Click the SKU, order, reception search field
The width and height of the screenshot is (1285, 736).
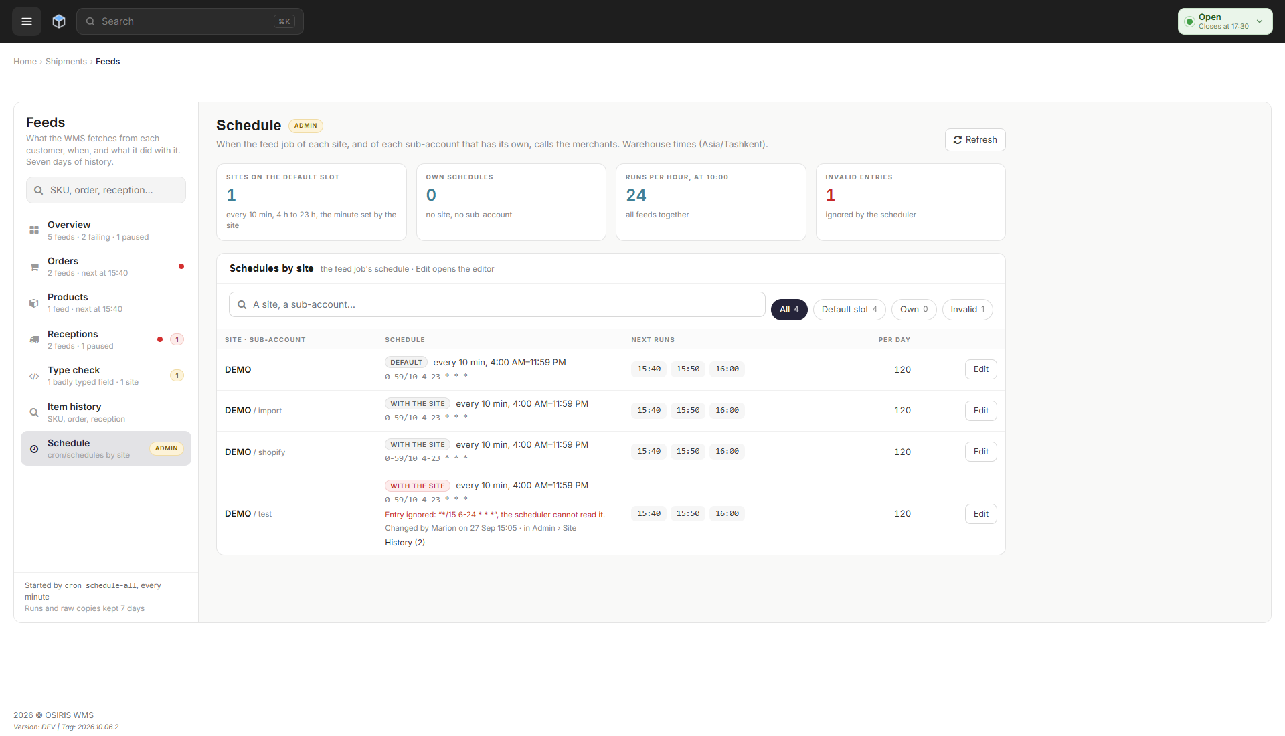pyautogui.click(x=106, y=190)
